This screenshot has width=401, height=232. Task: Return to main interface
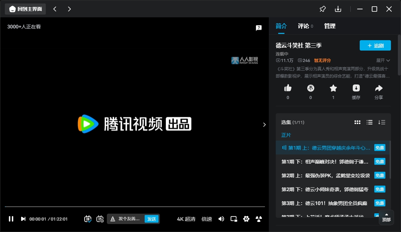pos(25,9)
